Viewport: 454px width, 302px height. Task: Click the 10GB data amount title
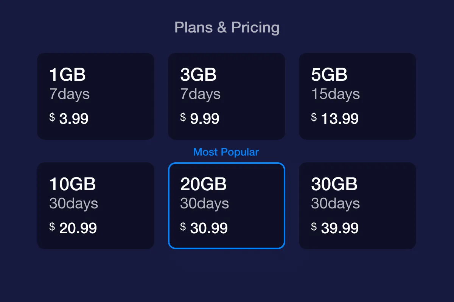(72, 184)
